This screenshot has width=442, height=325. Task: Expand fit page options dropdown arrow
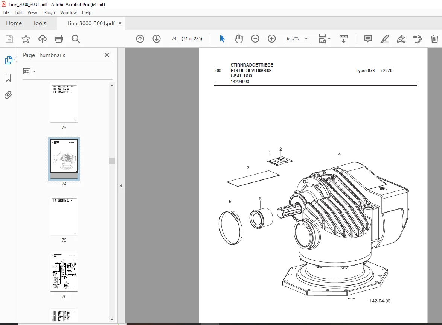click(329, 39)
